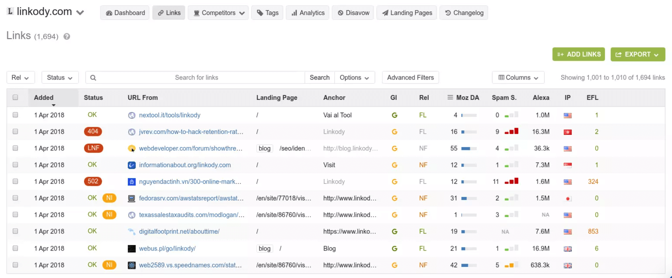Image resolution: width=672 pixels, height=278 pixels.
Task: Open link informationabout.org/linkody.com
Action: [185, 165]
